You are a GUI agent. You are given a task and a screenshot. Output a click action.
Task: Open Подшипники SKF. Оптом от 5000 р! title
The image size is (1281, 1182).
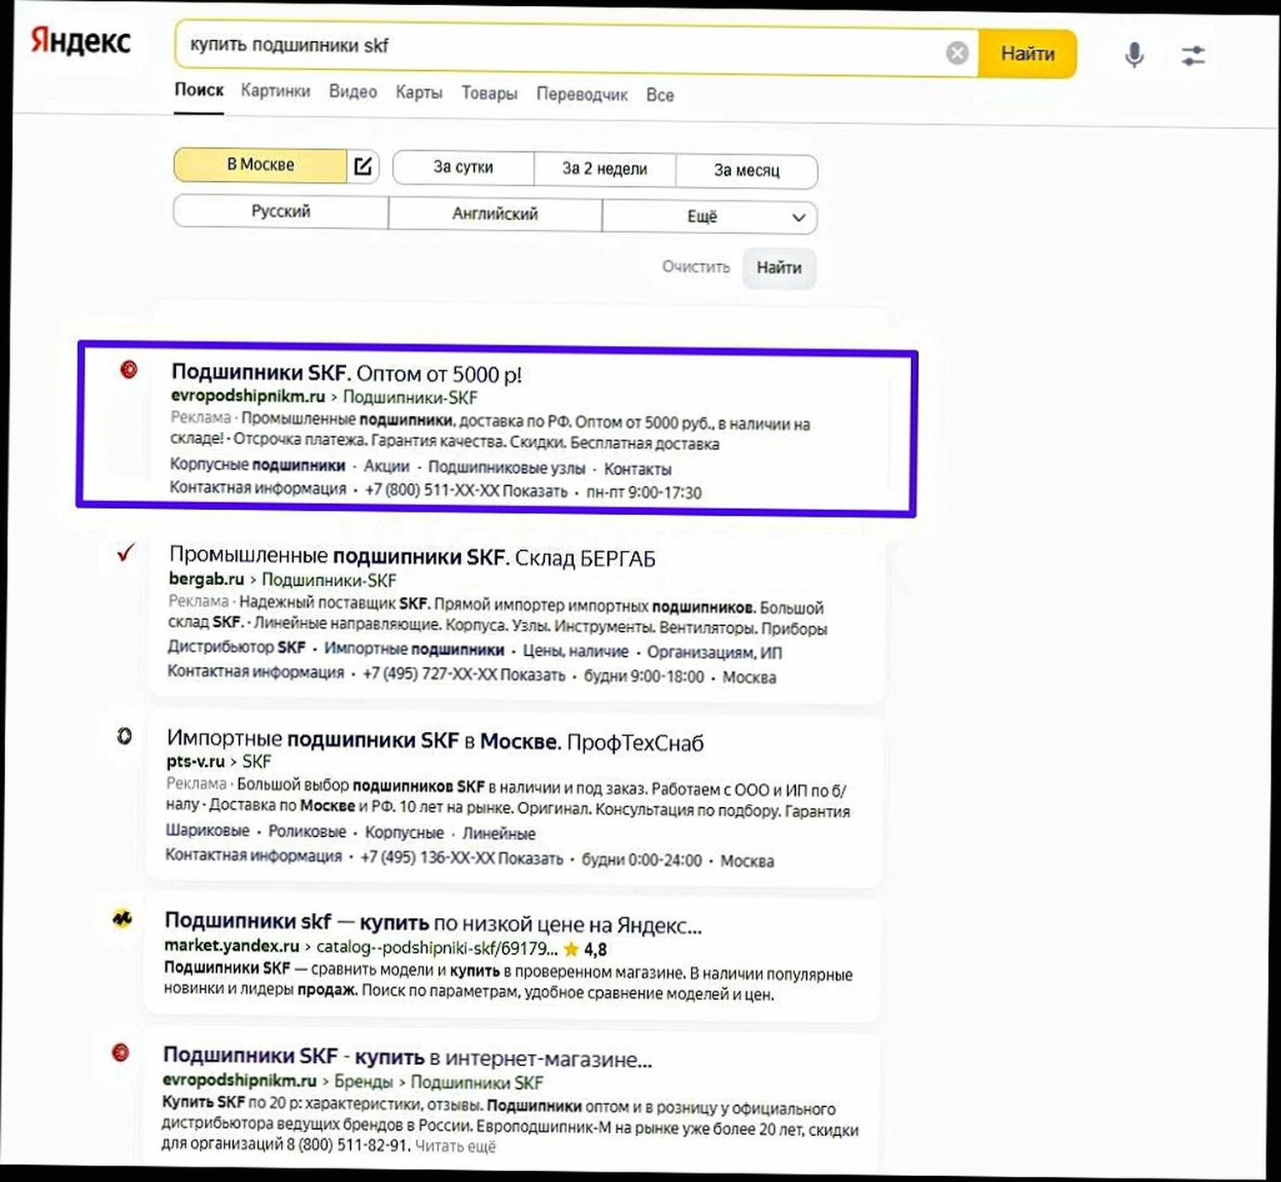(347, 373)
